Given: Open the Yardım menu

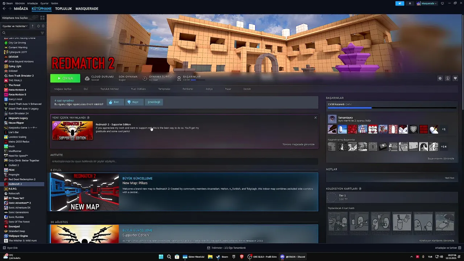Looking at the screenshot, I should pos(54,3).
